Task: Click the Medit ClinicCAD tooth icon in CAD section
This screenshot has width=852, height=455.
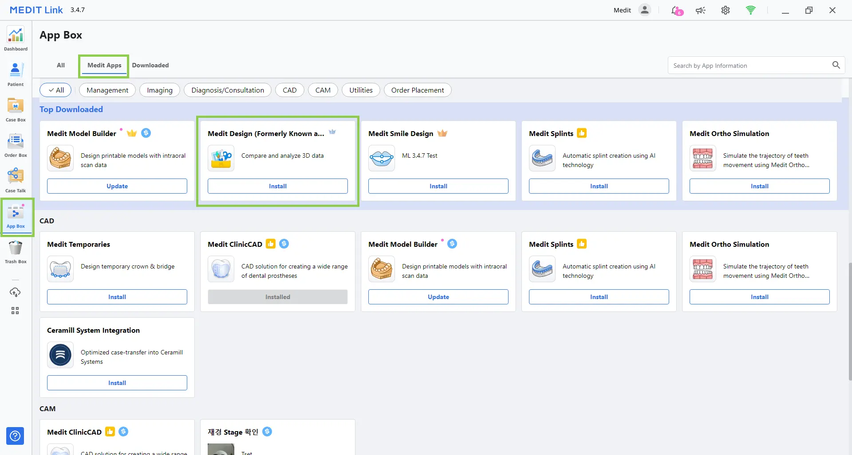Action: click(221, 269)
